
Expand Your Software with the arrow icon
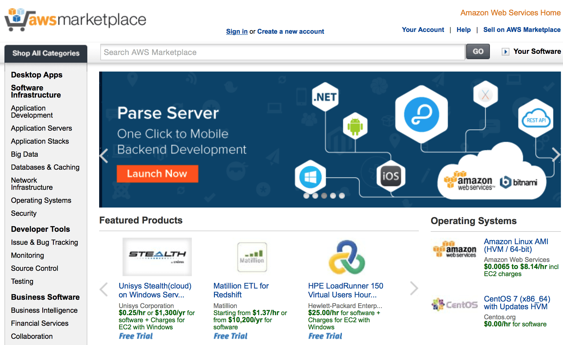(506, 52)
